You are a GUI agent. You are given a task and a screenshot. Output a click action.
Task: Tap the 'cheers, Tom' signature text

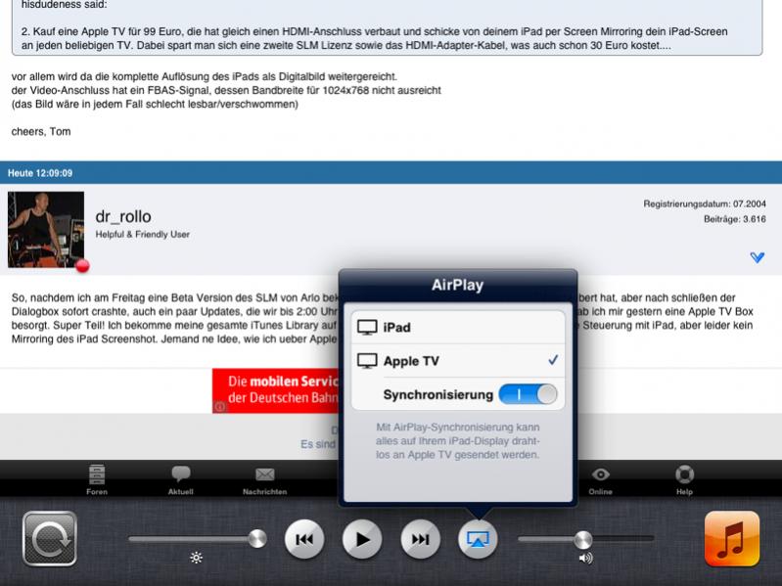click(41, 131)
